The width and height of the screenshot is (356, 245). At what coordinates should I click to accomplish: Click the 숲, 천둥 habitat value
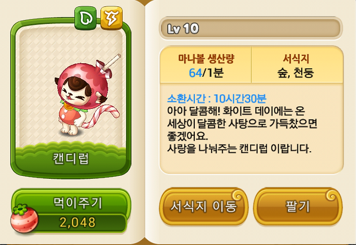coord(296,73)
